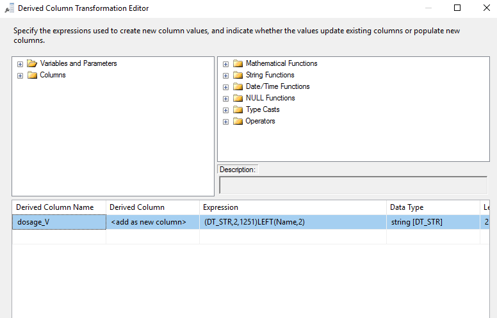Viewport: 497px width, 318px height.
Task: Expand the Date/Time Functions node
Action: [x=225, y=87]
